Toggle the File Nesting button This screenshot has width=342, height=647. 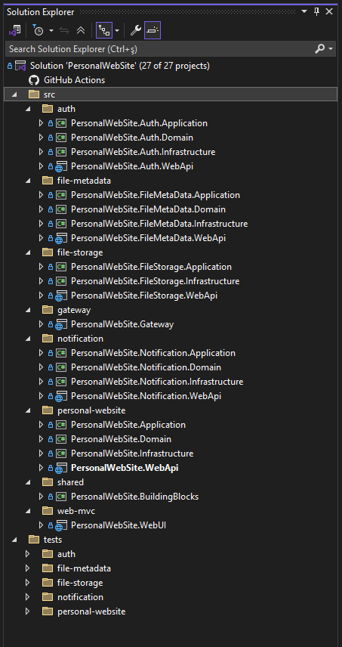[x=104, y=30]
